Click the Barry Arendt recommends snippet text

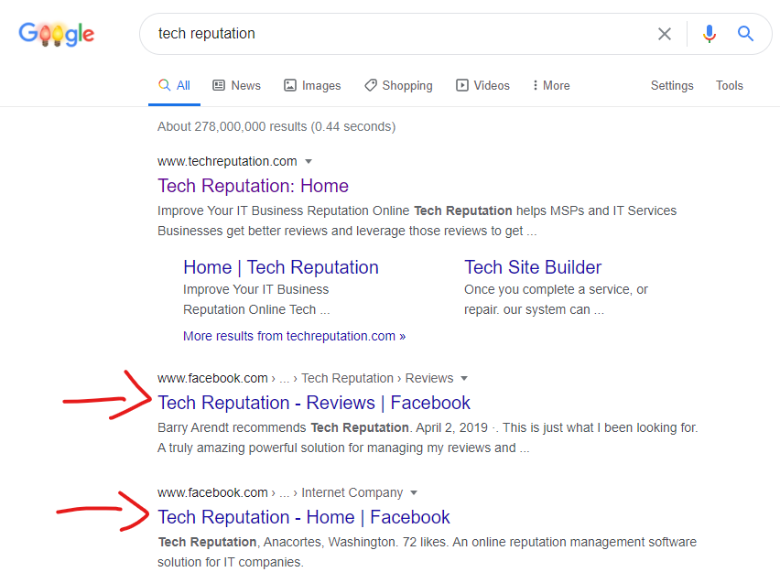pyautogui.click(x=428, y=437)
